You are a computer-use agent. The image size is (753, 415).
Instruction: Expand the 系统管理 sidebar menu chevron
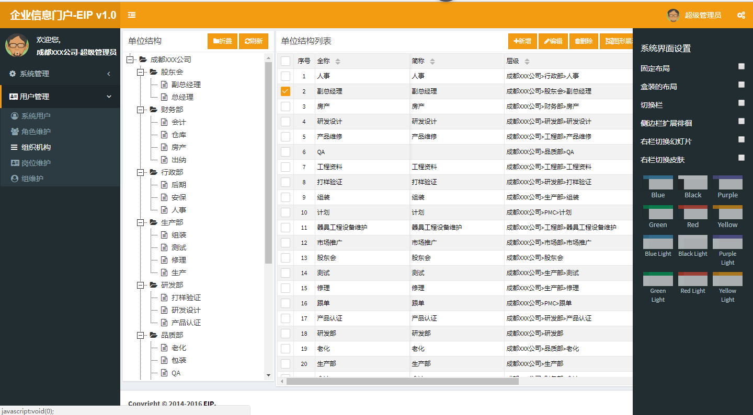(109, 74)
